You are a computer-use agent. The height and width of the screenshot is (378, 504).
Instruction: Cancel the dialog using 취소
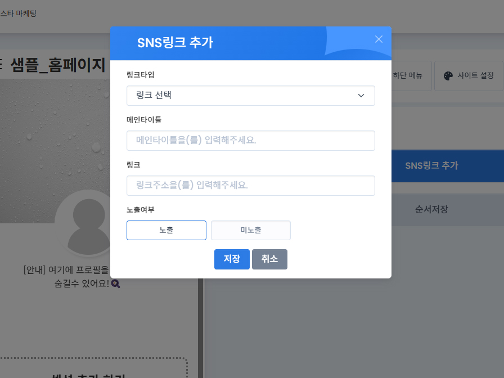coord(269,259)
